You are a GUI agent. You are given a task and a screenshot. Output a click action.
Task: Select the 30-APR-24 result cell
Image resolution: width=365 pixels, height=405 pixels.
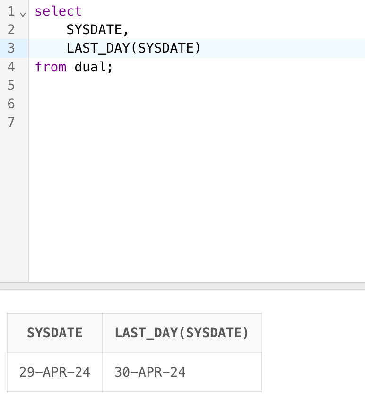click(150, 372)
